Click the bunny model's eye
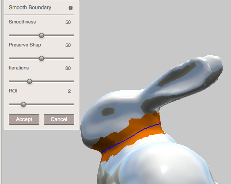Viewport: 231px width, 184px height. click(108, 111)
